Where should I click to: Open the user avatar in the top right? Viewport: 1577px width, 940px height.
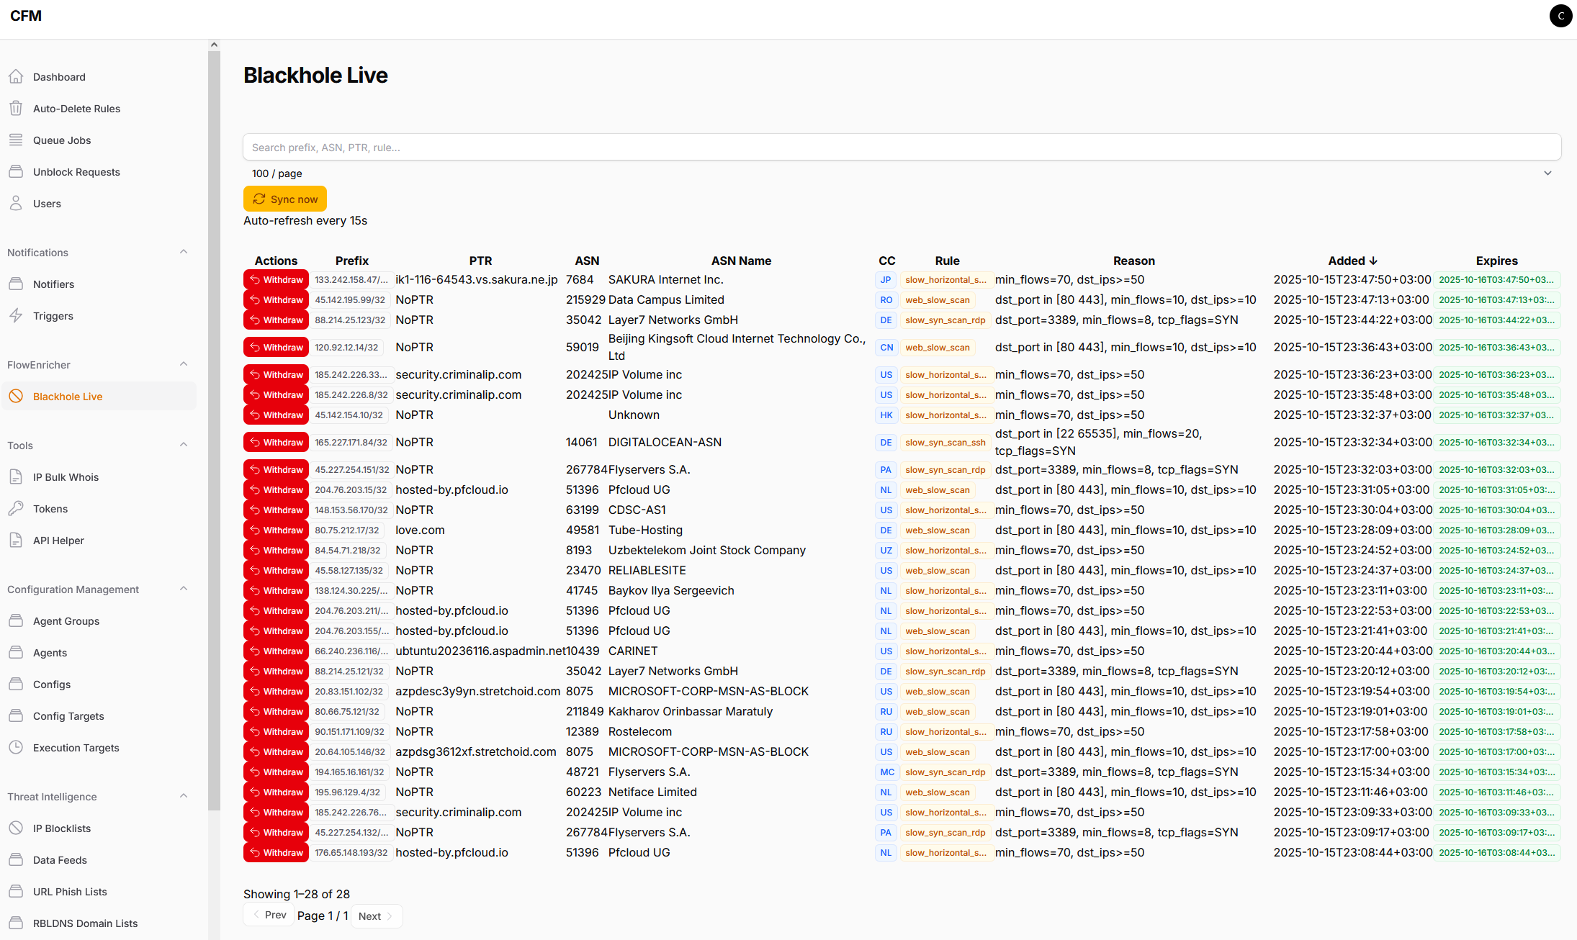pos(1560,16)
